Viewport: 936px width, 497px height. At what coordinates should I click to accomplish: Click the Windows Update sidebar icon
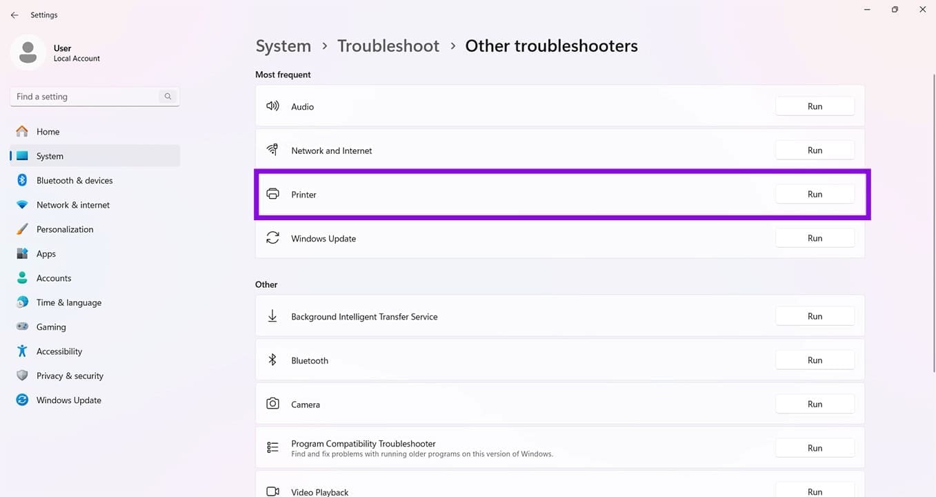(x=22, y=400)
